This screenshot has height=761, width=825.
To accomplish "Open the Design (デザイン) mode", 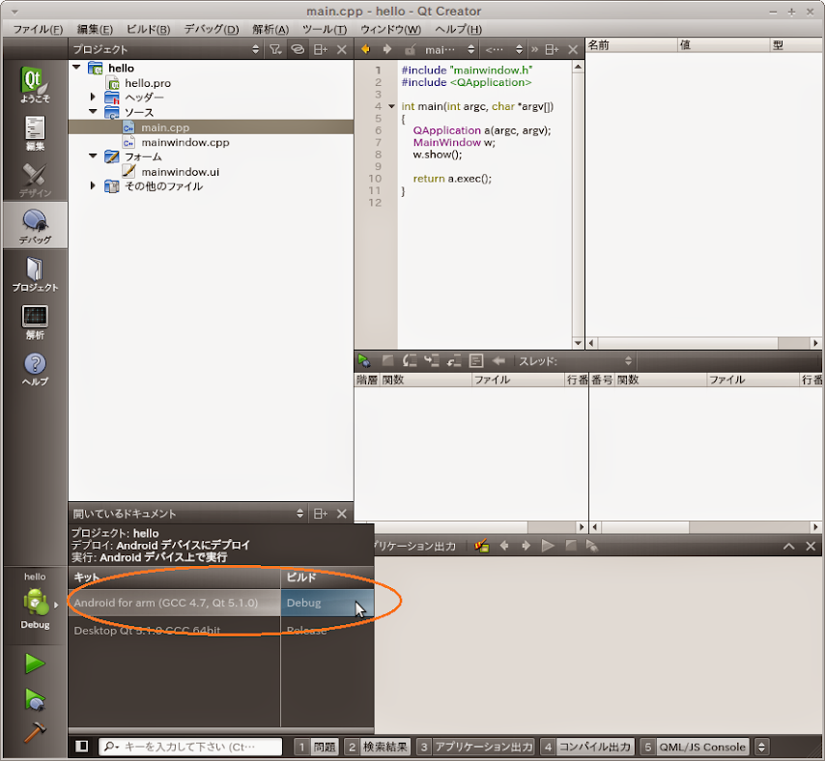I will [35, 180].
